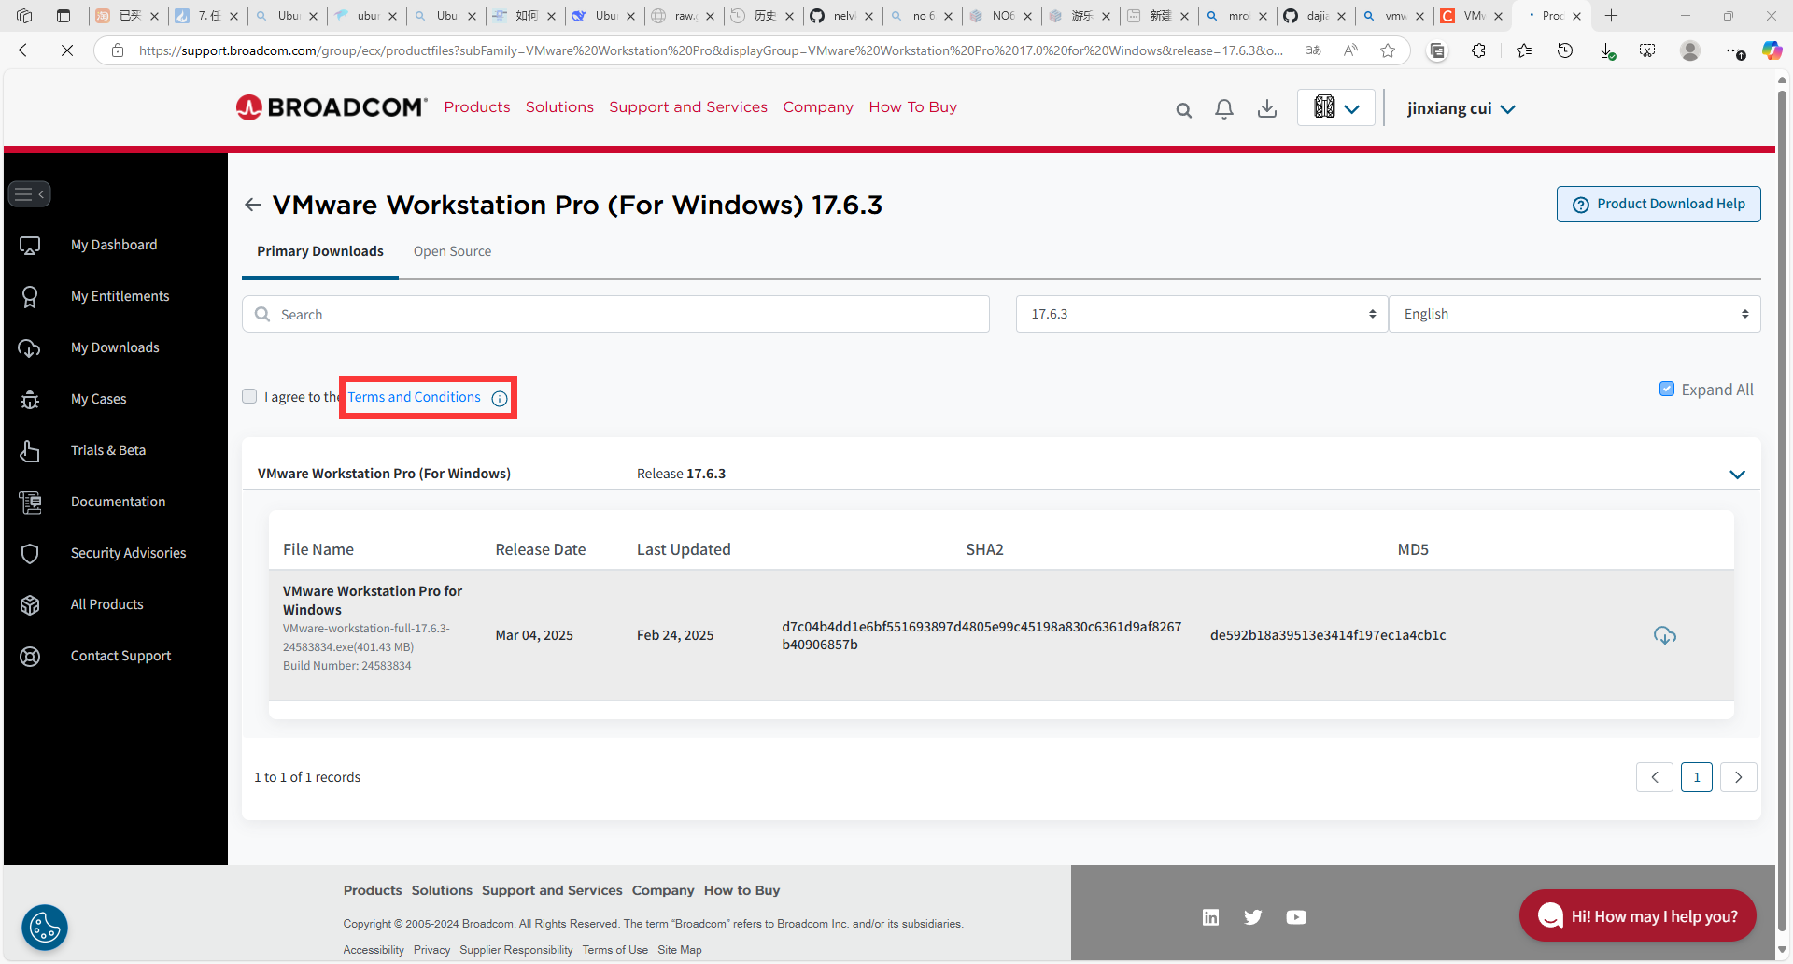Click the downloads Search input field

pos(615,314)
